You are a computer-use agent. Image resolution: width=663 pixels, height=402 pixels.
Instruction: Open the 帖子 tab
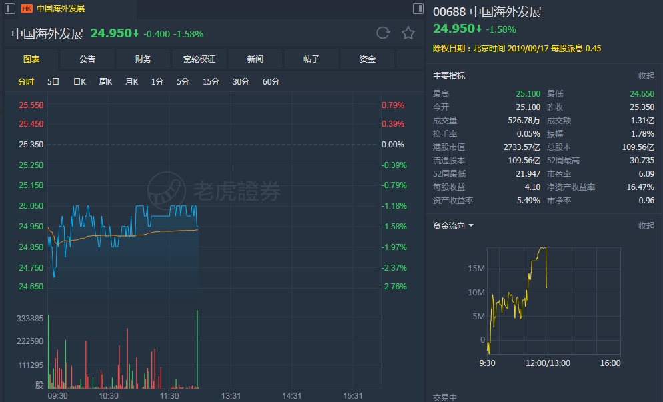pos(311,59)
